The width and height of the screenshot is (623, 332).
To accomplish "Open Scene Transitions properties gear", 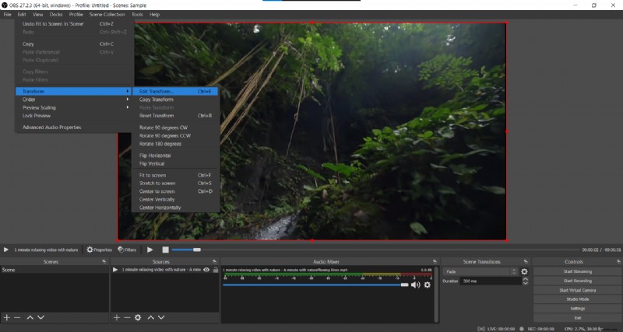I will [x=524, y=271].
